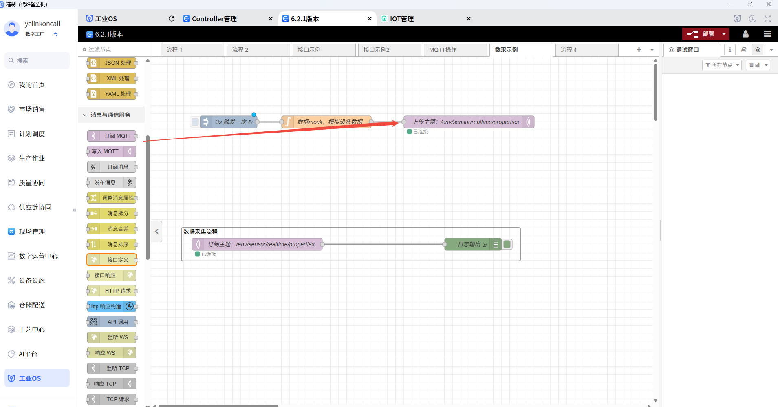Screen dimensions: 778x407
Task: Click the canvas vertical scrollbar thumb
Action: tap(655, 92)
